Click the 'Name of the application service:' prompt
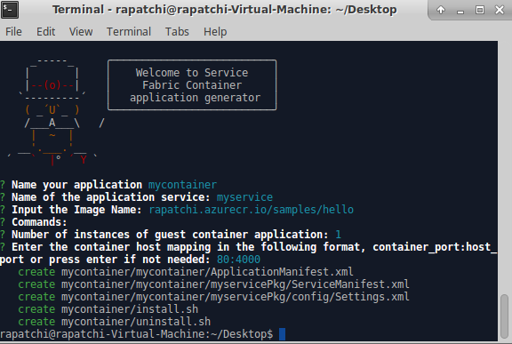 click(111, 197)
